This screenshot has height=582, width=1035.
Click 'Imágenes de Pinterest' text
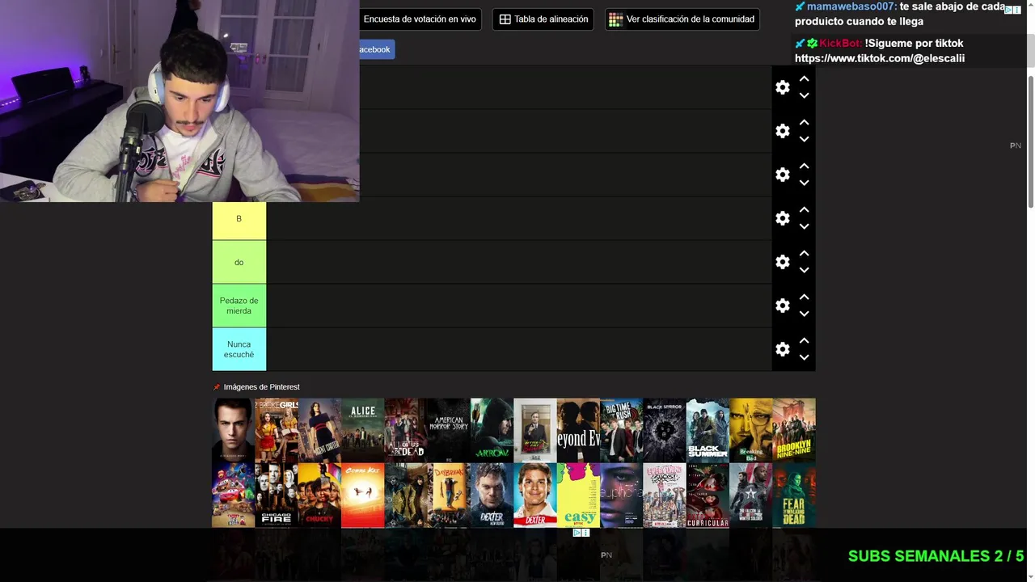[x=261, y=387]
